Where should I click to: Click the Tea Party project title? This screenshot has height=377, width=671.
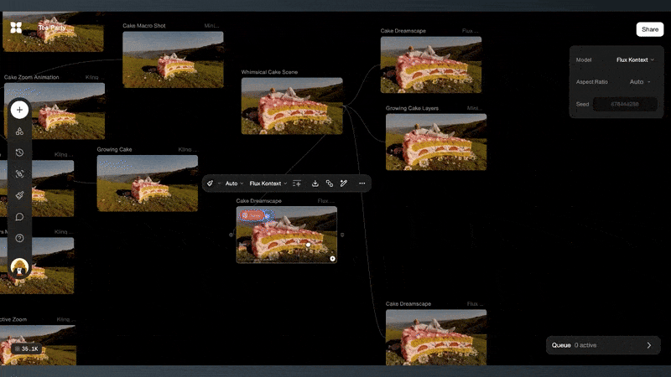point(52,28)
